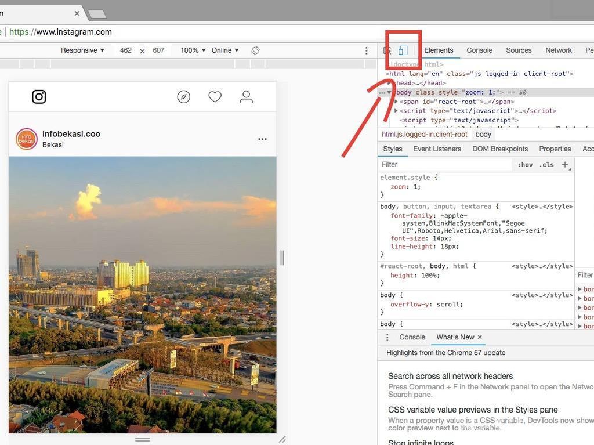The width and height of the screenshot is (594, 445).
Task: Click CSS variable value previews heading
Action: click(473, 410)
